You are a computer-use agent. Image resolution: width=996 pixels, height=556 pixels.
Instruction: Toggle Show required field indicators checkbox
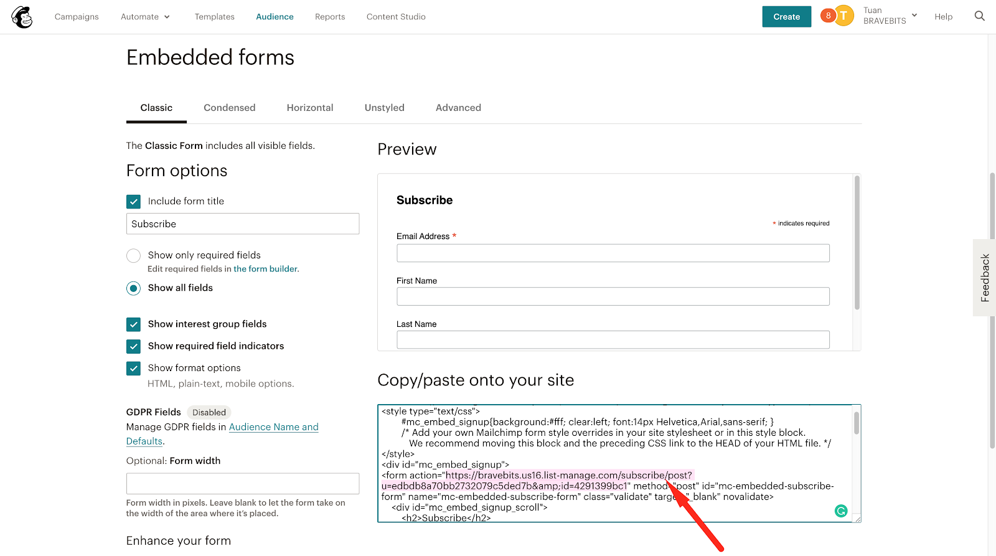133,346
